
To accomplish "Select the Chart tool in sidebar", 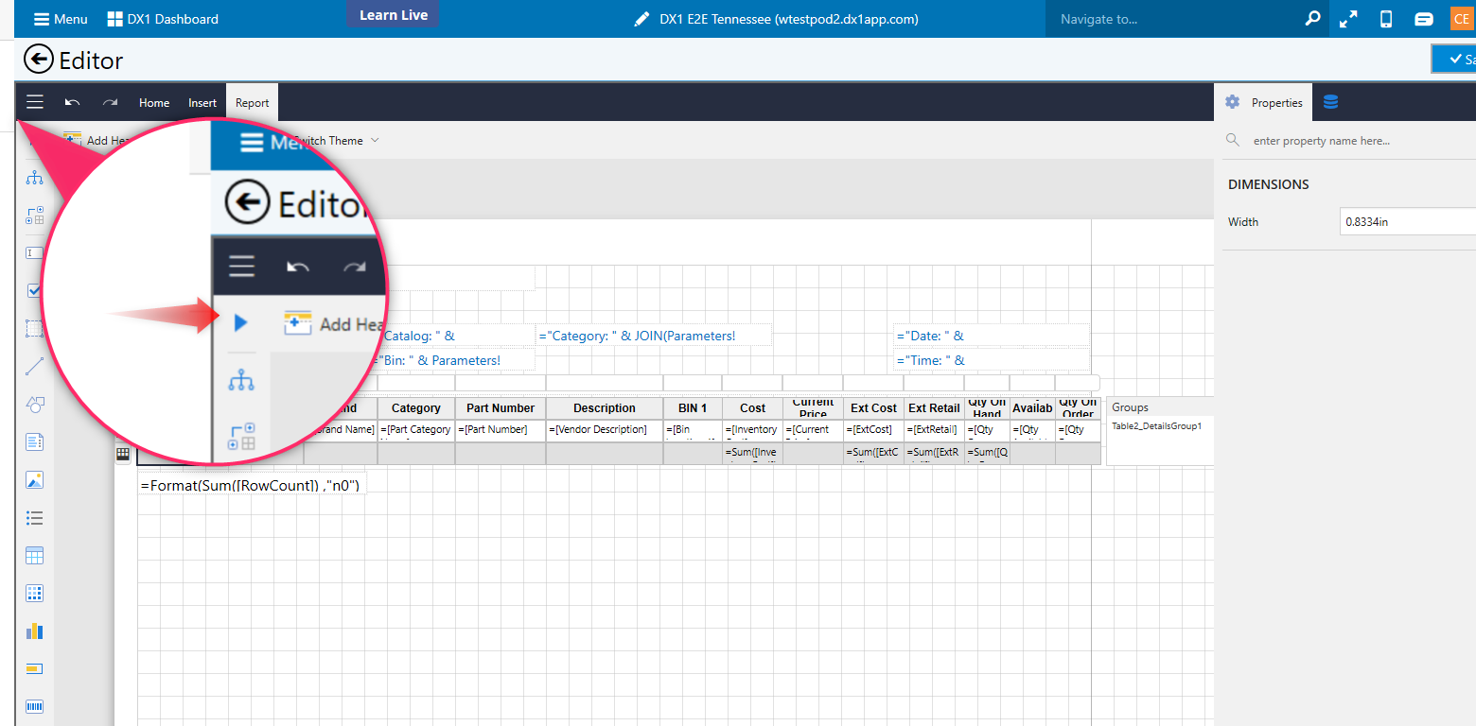I will (x=35, y=631).
